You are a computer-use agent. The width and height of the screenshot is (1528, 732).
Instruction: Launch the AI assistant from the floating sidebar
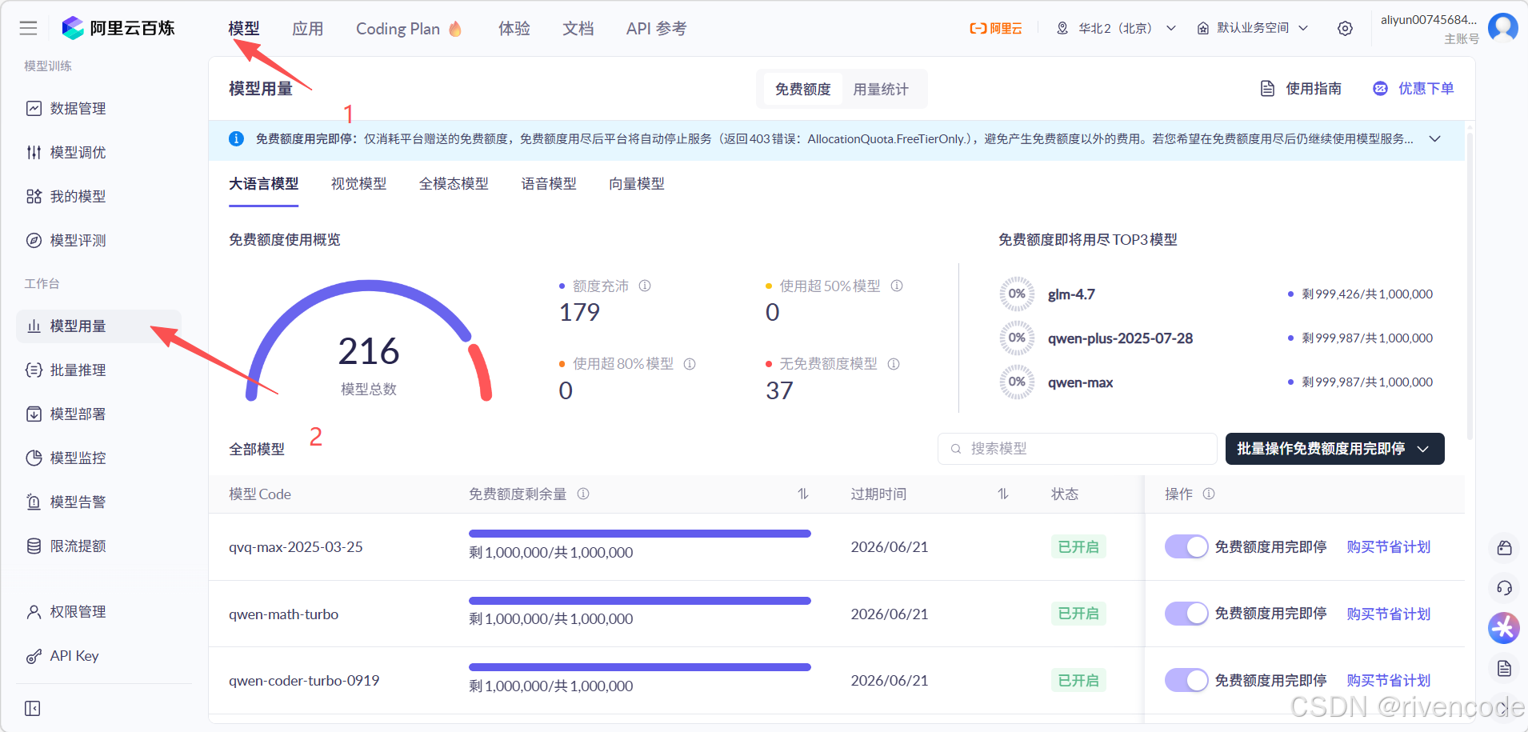[x=1504, y=628]
